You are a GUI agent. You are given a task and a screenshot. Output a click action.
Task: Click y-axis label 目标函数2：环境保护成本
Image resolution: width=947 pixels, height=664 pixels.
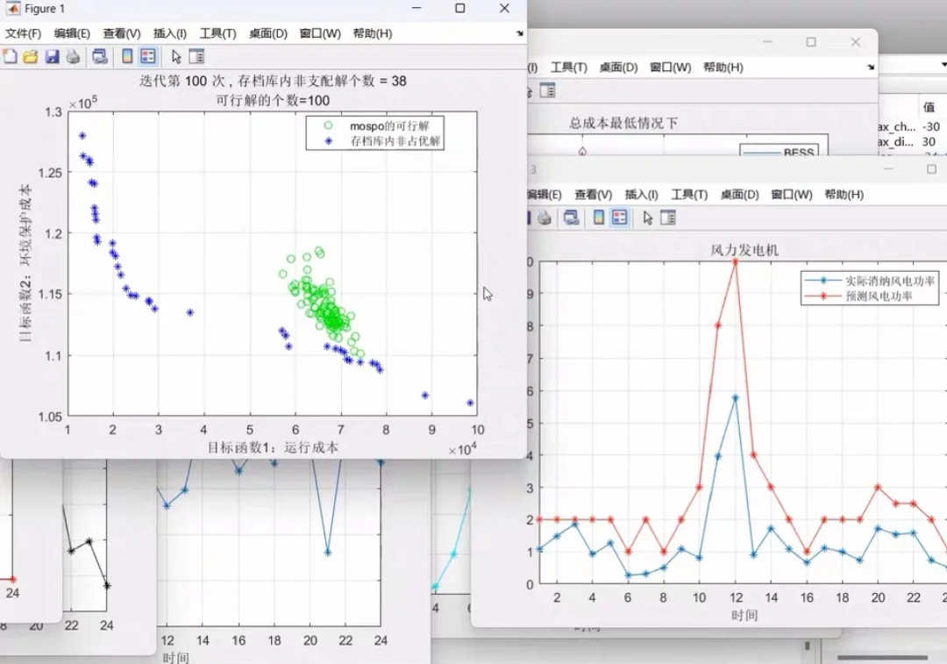(25, 263)
